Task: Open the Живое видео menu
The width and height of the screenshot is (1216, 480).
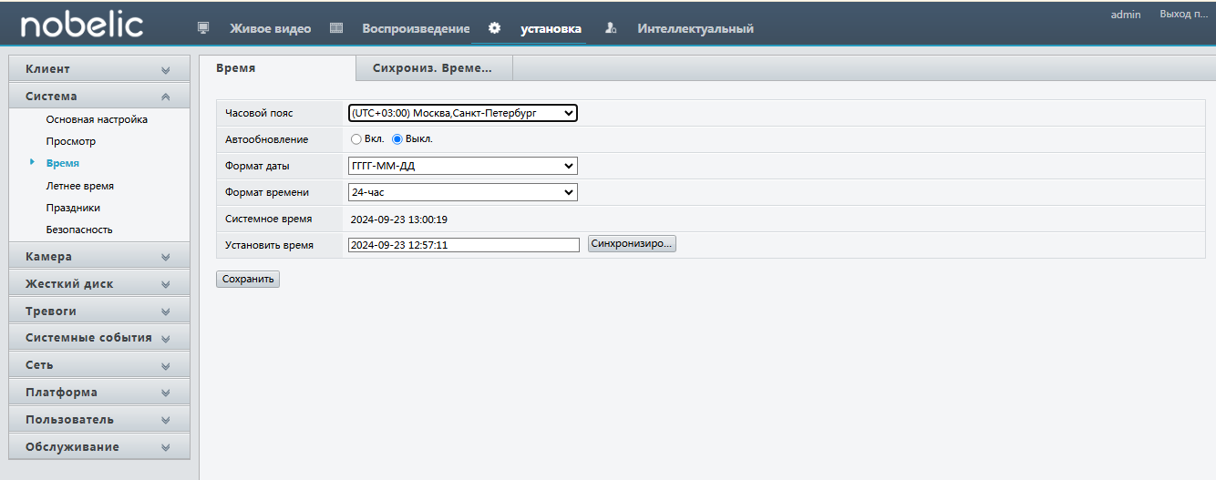Action: pos(270,28)
